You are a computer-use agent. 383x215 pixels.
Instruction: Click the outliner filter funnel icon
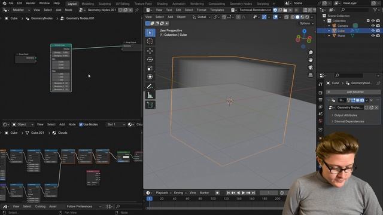point(375,10)
